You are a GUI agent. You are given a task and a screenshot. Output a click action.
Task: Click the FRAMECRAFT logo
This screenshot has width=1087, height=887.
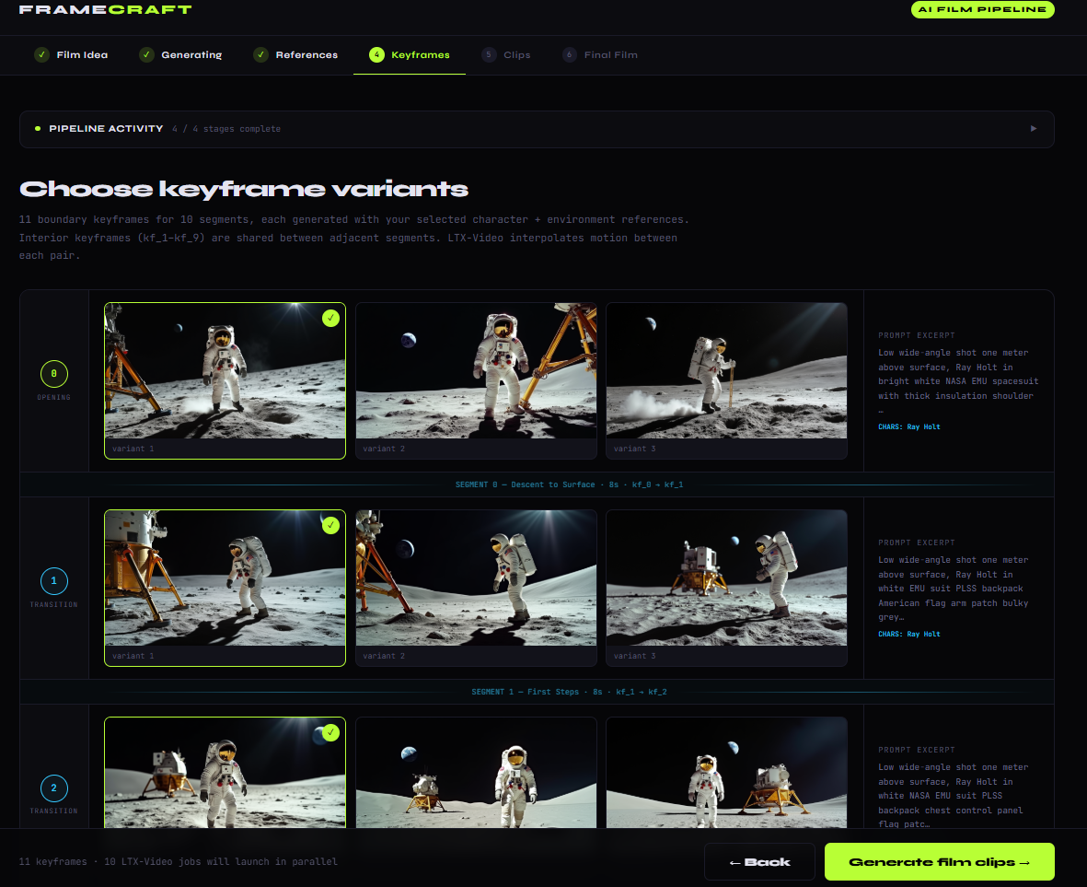pos(105,10)
